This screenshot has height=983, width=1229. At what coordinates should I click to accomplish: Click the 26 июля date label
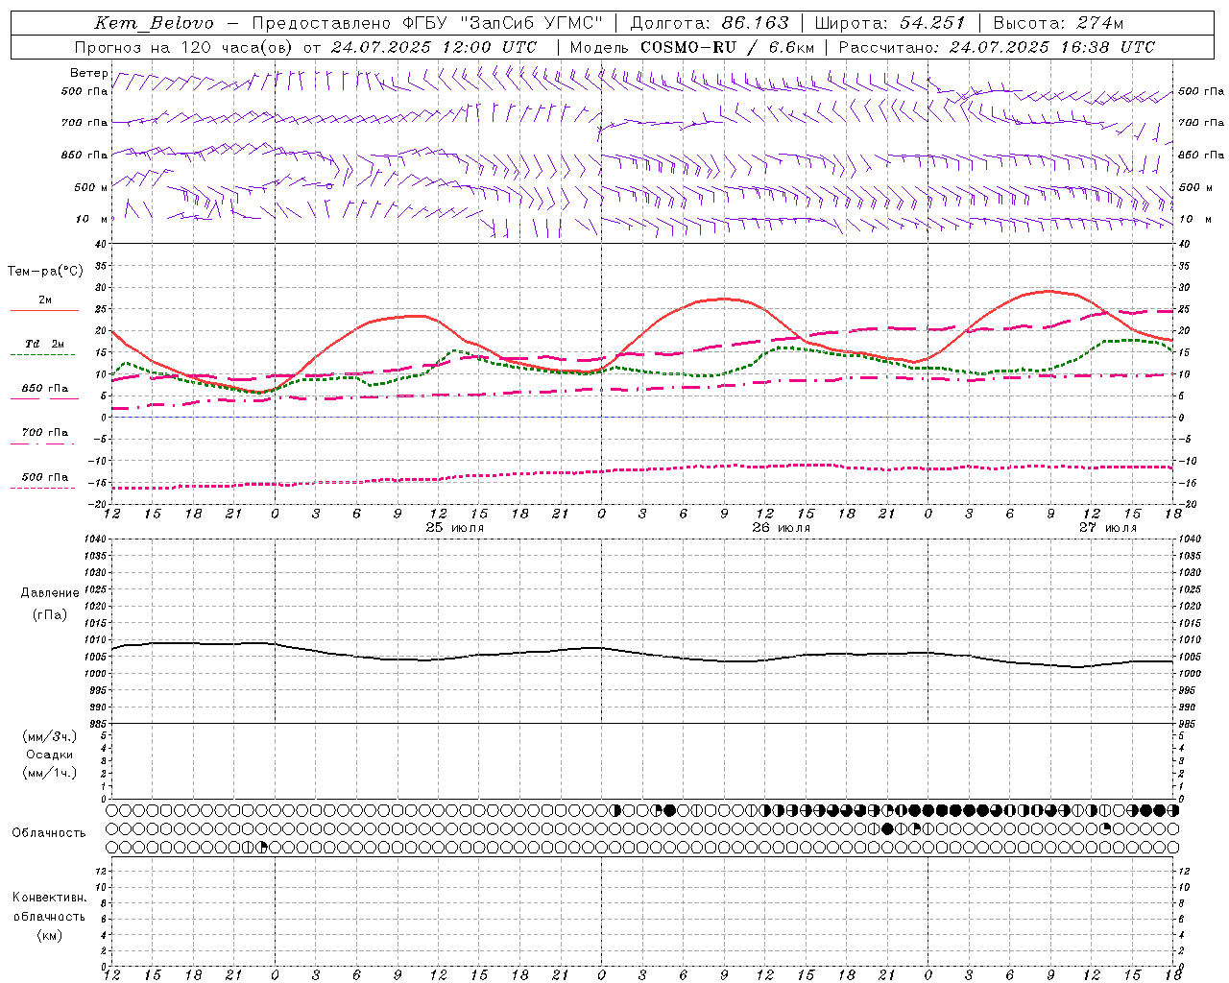(x=781, y=528)
